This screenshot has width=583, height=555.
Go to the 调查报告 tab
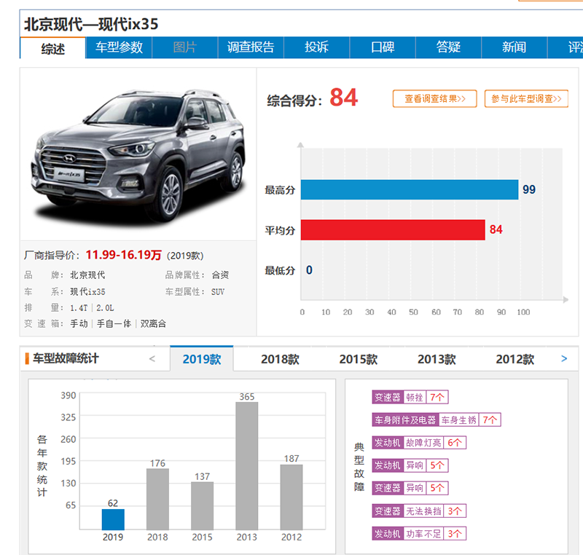pyautogui.click(x=251, y=47)
